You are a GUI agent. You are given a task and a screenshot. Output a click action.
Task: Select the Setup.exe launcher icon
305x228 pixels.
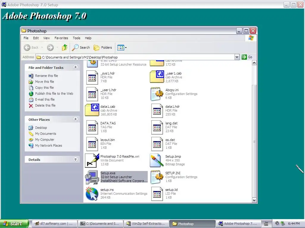[x=92, y=177]
